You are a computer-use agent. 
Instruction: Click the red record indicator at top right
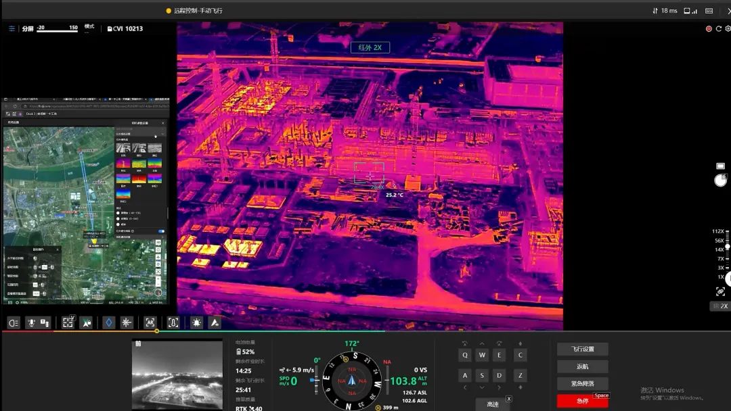[x=709, y=29]
